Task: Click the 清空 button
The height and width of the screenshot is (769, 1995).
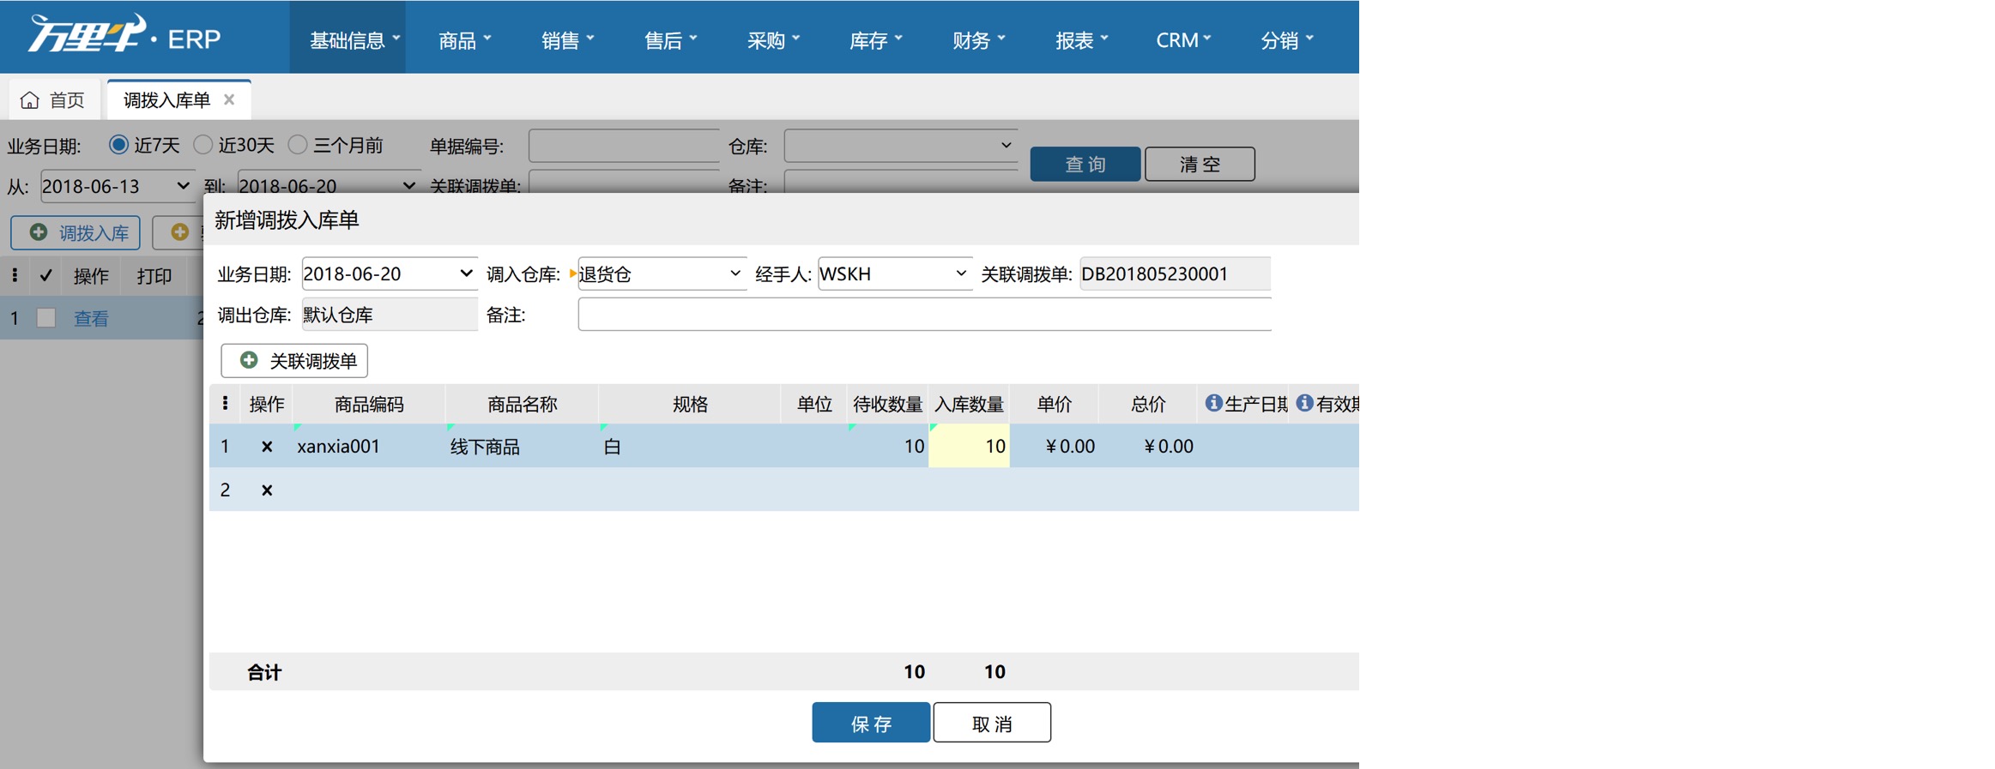Action: click(x=1200, y=164)
